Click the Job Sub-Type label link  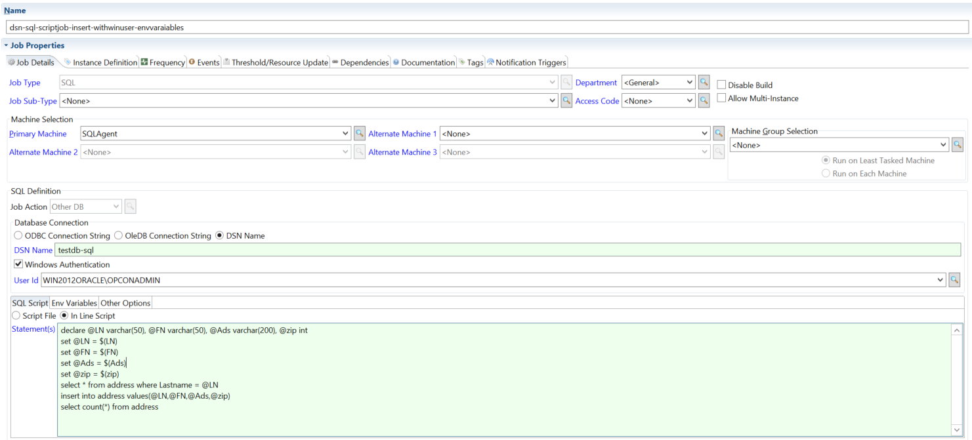click(x=33, y=101)
